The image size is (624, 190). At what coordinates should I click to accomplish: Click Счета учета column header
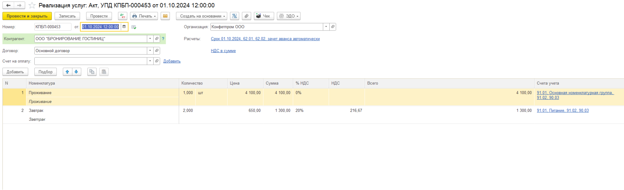[x=579, y=83]
